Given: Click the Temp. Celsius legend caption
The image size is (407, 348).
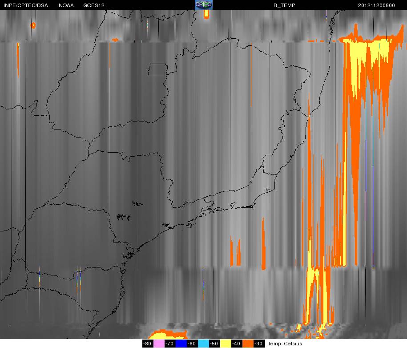Looking at the screenshot, I should click(x=285, y=344).
